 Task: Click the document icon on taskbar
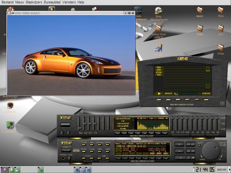coord(11,170)
